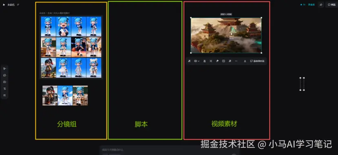Image resolution: width=338 pixels, height=155 pixels.
Task: Play the temple video clip
Action: pos(231,34)
